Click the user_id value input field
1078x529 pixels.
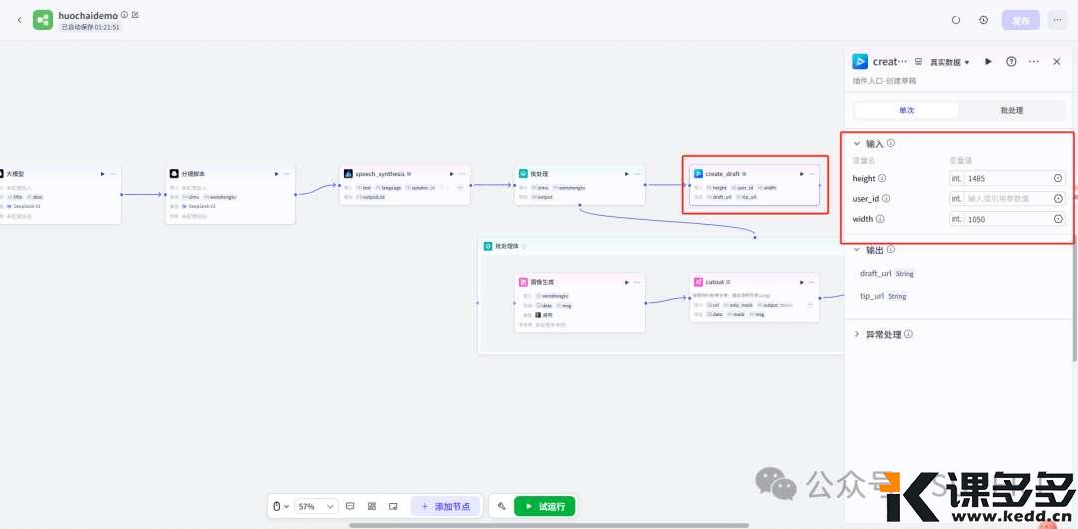click(x=1008, y=199)
